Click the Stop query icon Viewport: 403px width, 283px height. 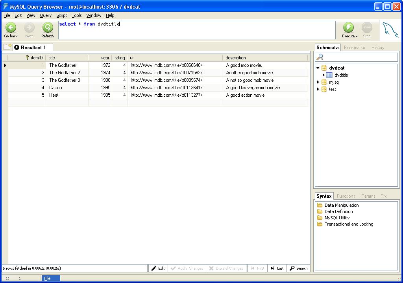tap(367, 28)
